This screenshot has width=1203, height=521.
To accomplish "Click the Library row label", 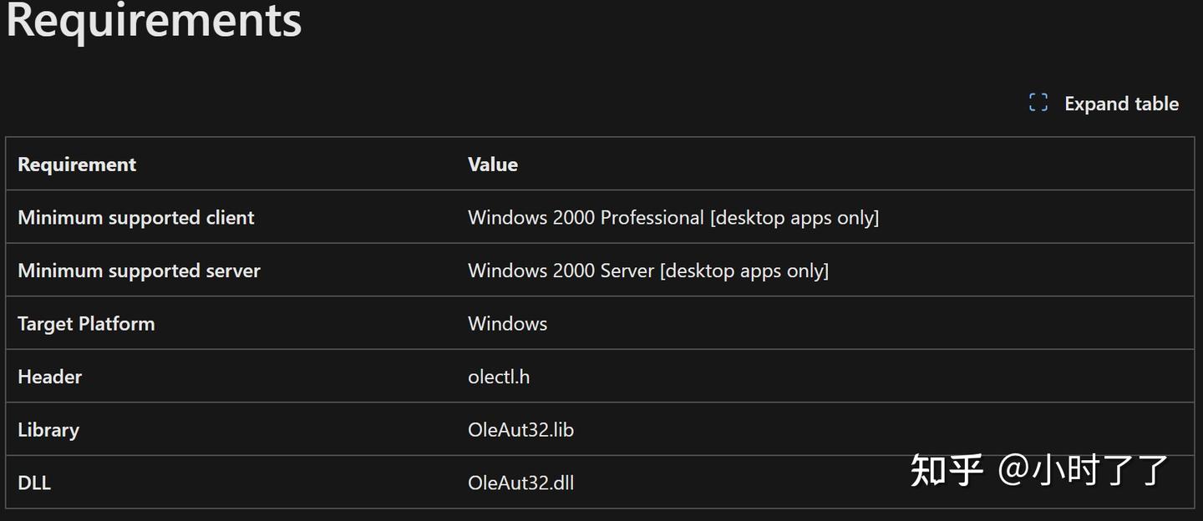I will point(48,430).
